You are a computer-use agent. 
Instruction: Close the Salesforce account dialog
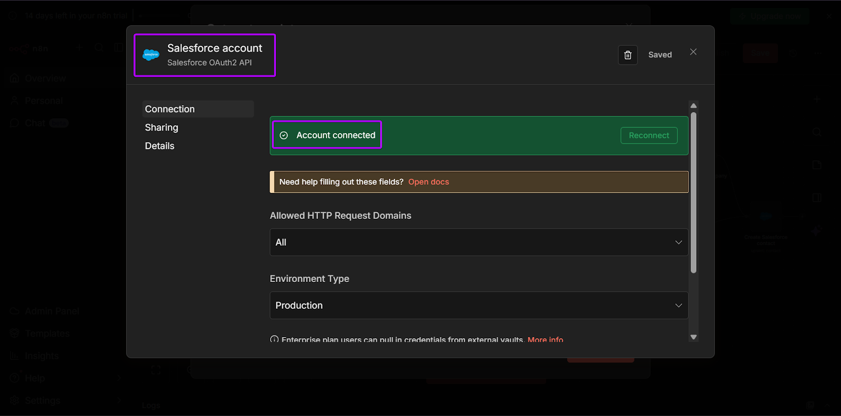tap(693, 52)
